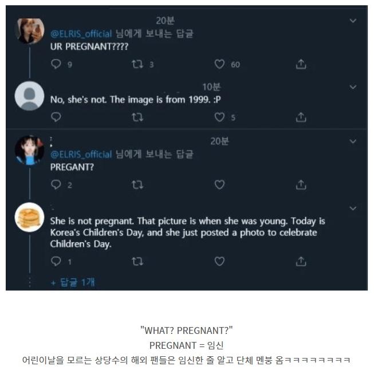Reply to the "UR PREGNANT????" tweet
Viewport: 374px width, 370px height.
click(56, 64)
